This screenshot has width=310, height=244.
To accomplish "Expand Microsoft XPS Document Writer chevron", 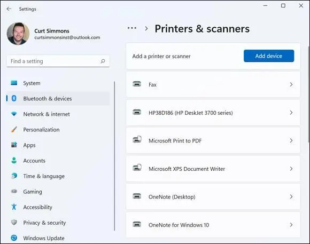I will click(291, 169).
